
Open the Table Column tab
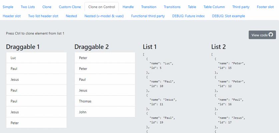pyautogui.click(x=214, y=7)
